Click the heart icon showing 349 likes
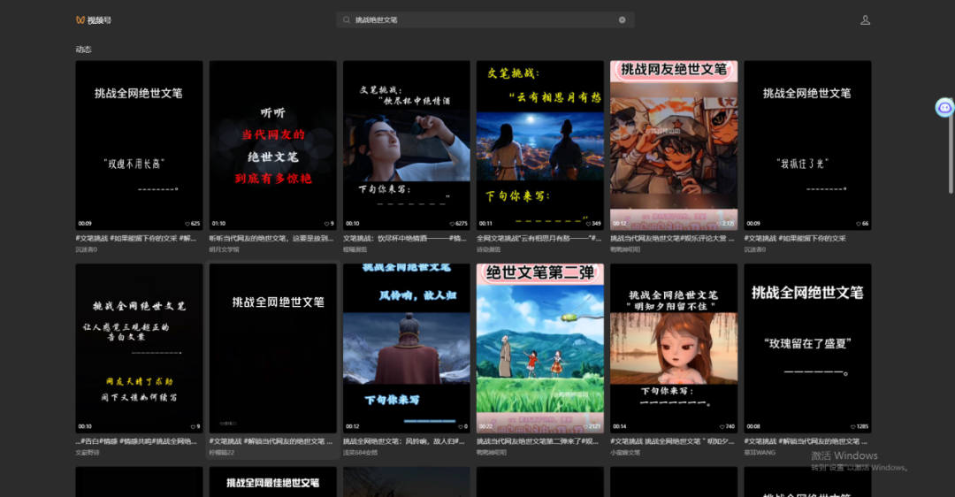This screenshot has width=955, height=497. click(x=588, y=224)
